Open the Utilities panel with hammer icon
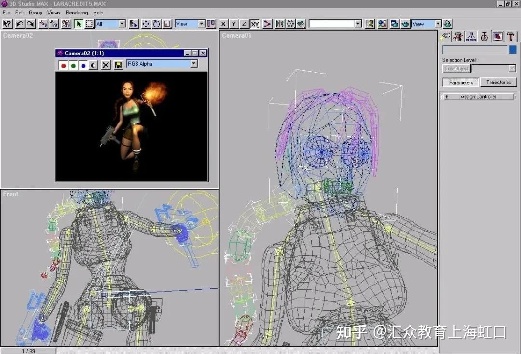521x354 pixels. tap(510, 36)
